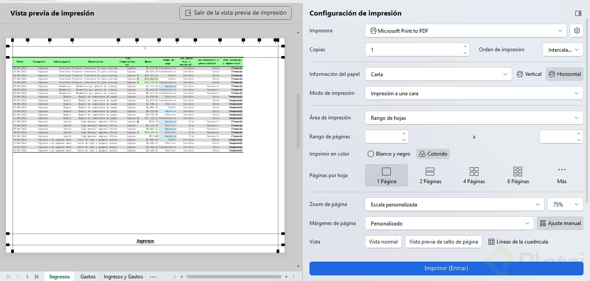Open the Zoom de página scale dropdown

click(x=454, y=204)
